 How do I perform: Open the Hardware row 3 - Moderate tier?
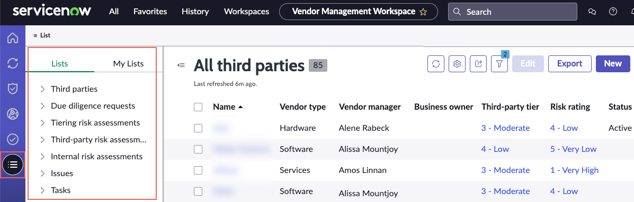(505, 128)
